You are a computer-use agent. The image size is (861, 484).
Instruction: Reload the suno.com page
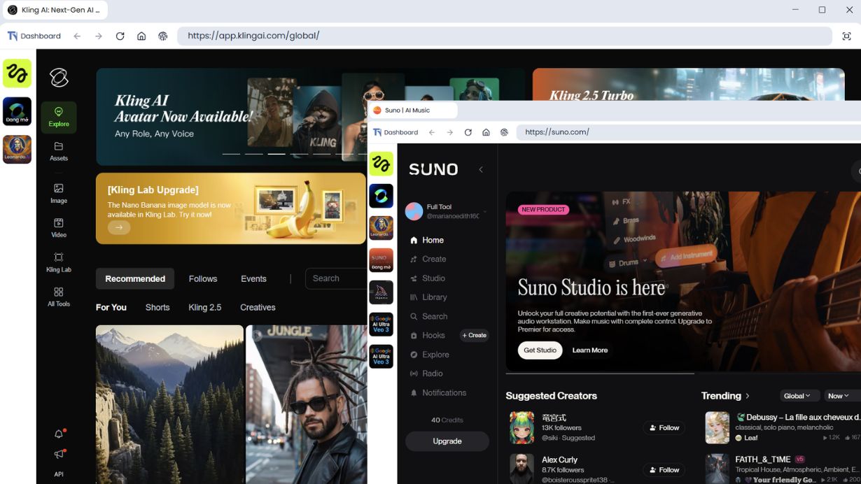(468, 132)
